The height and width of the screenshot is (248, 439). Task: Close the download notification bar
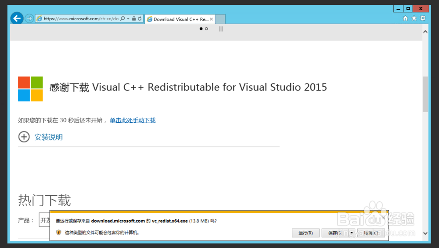point(384,217)
